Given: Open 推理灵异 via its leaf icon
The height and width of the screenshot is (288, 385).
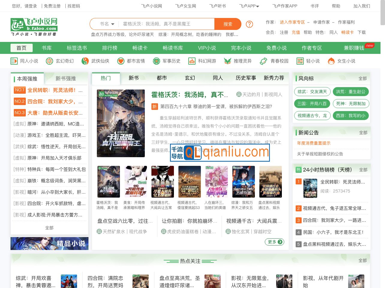Looking at the screenshot, I should point(228,61).
